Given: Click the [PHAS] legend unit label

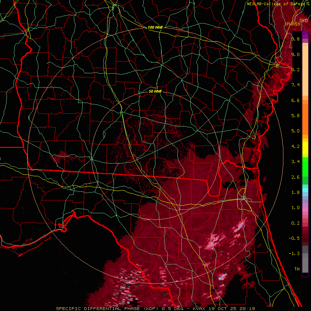Looking at the screenshot, I should (x=292, y=24).
